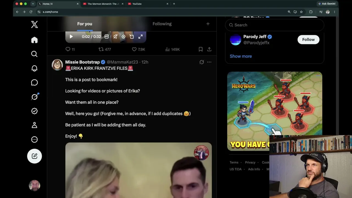352x198 pixels.
Task: Follow Parody Jeff
Action: tap(308, 40)
